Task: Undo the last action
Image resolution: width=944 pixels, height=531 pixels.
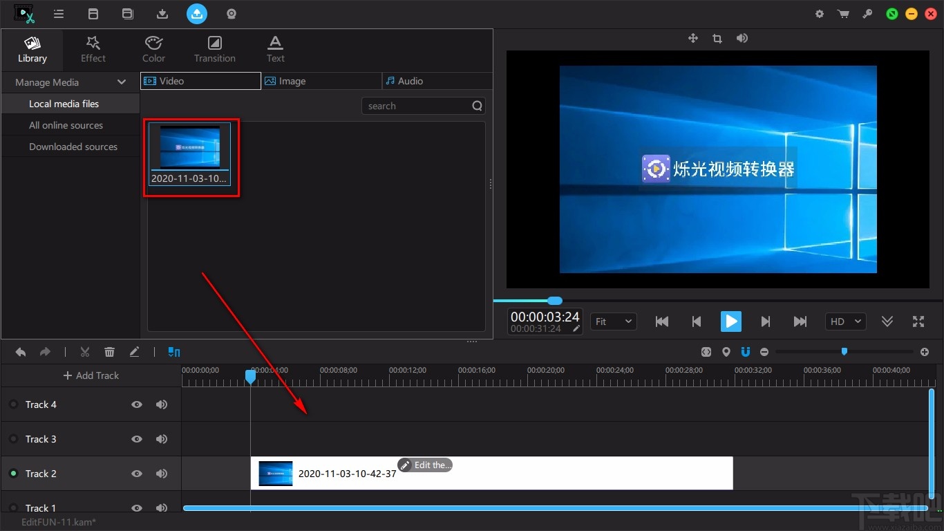Action: pyautogui.click(x=21, y=352)
